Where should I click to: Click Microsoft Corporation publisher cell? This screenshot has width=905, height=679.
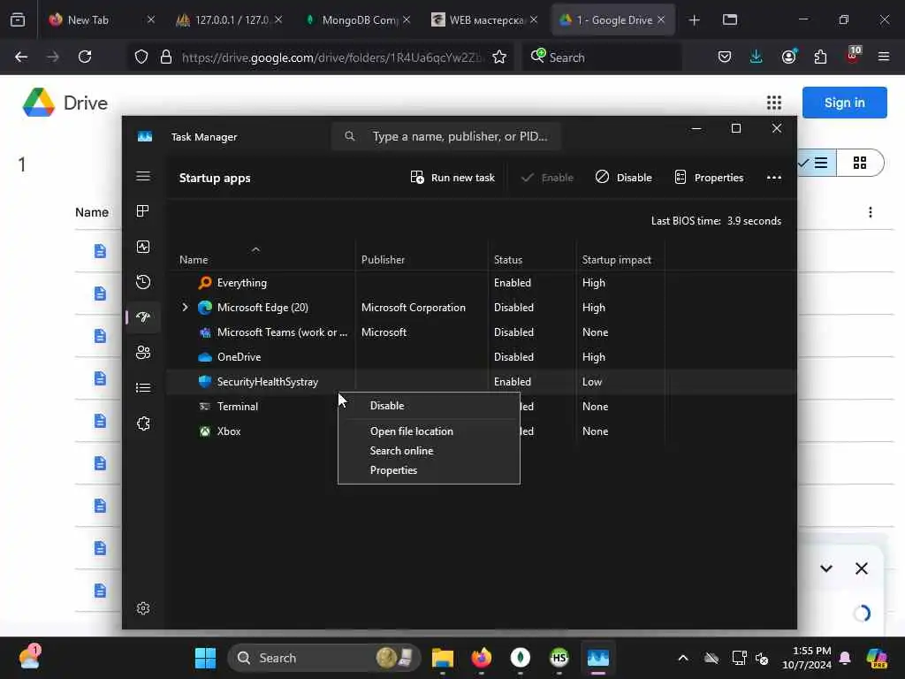coord(414,308)
